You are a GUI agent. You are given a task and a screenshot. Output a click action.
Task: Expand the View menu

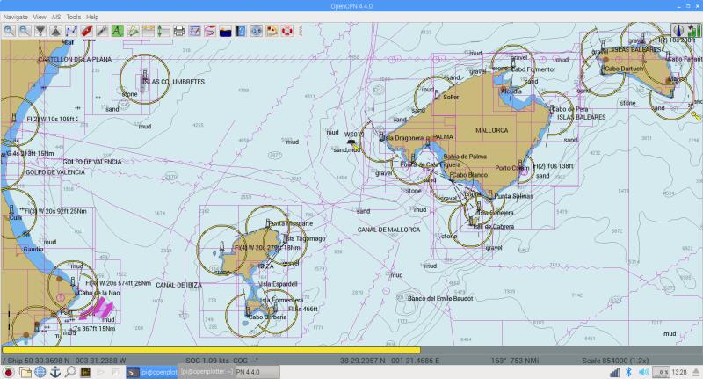point(40,17)
